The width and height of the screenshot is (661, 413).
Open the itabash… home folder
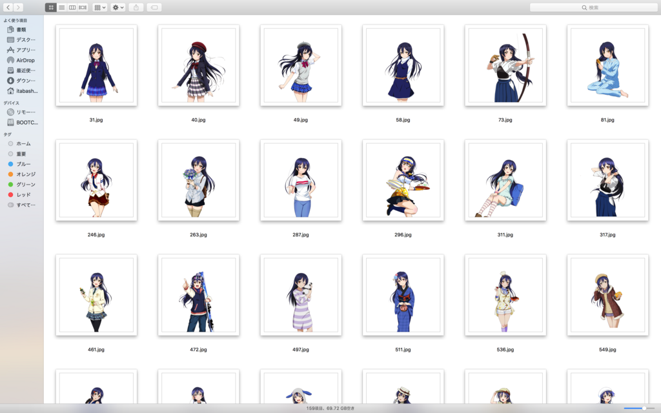point(21,90)
